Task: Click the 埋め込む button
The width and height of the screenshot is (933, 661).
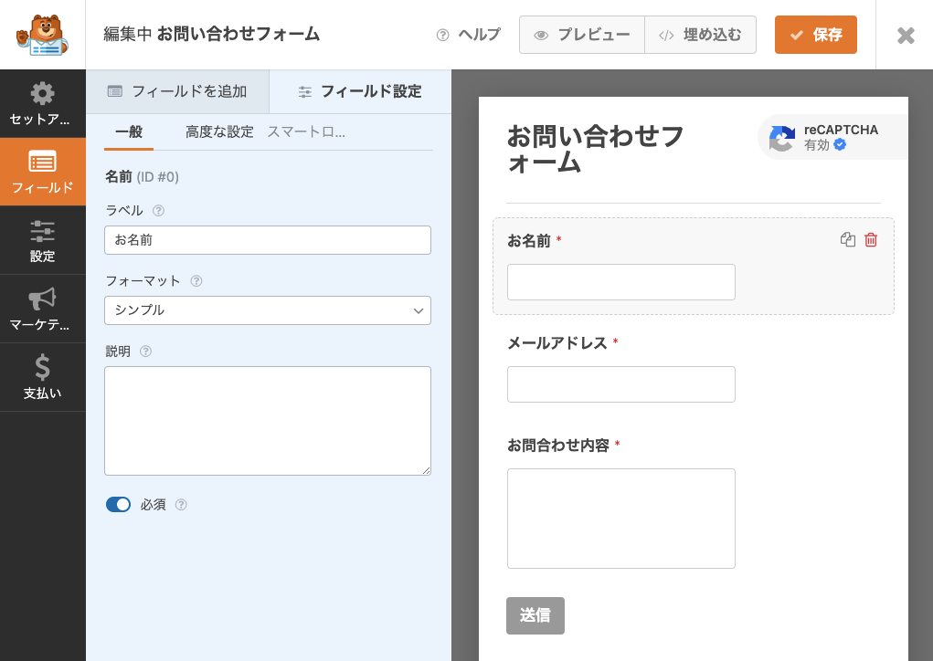Action: click(700, 35)
